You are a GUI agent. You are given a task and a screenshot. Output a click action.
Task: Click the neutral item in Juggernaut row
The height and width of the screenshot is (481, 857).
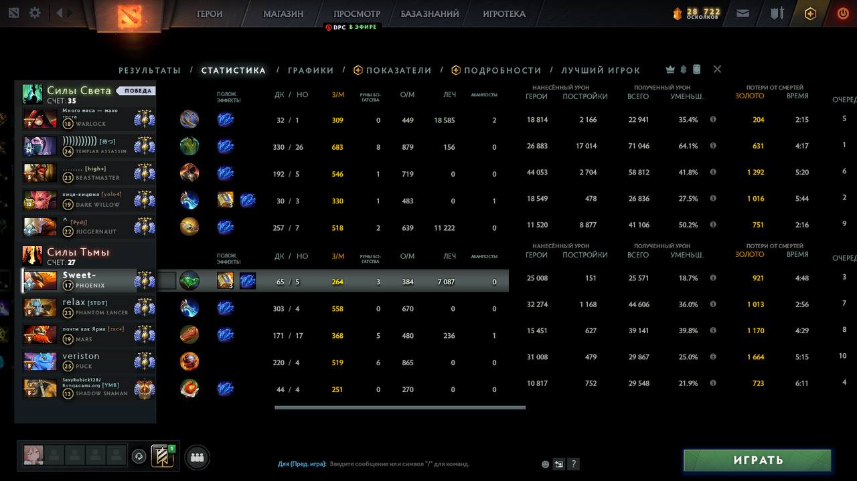point(189,227)
